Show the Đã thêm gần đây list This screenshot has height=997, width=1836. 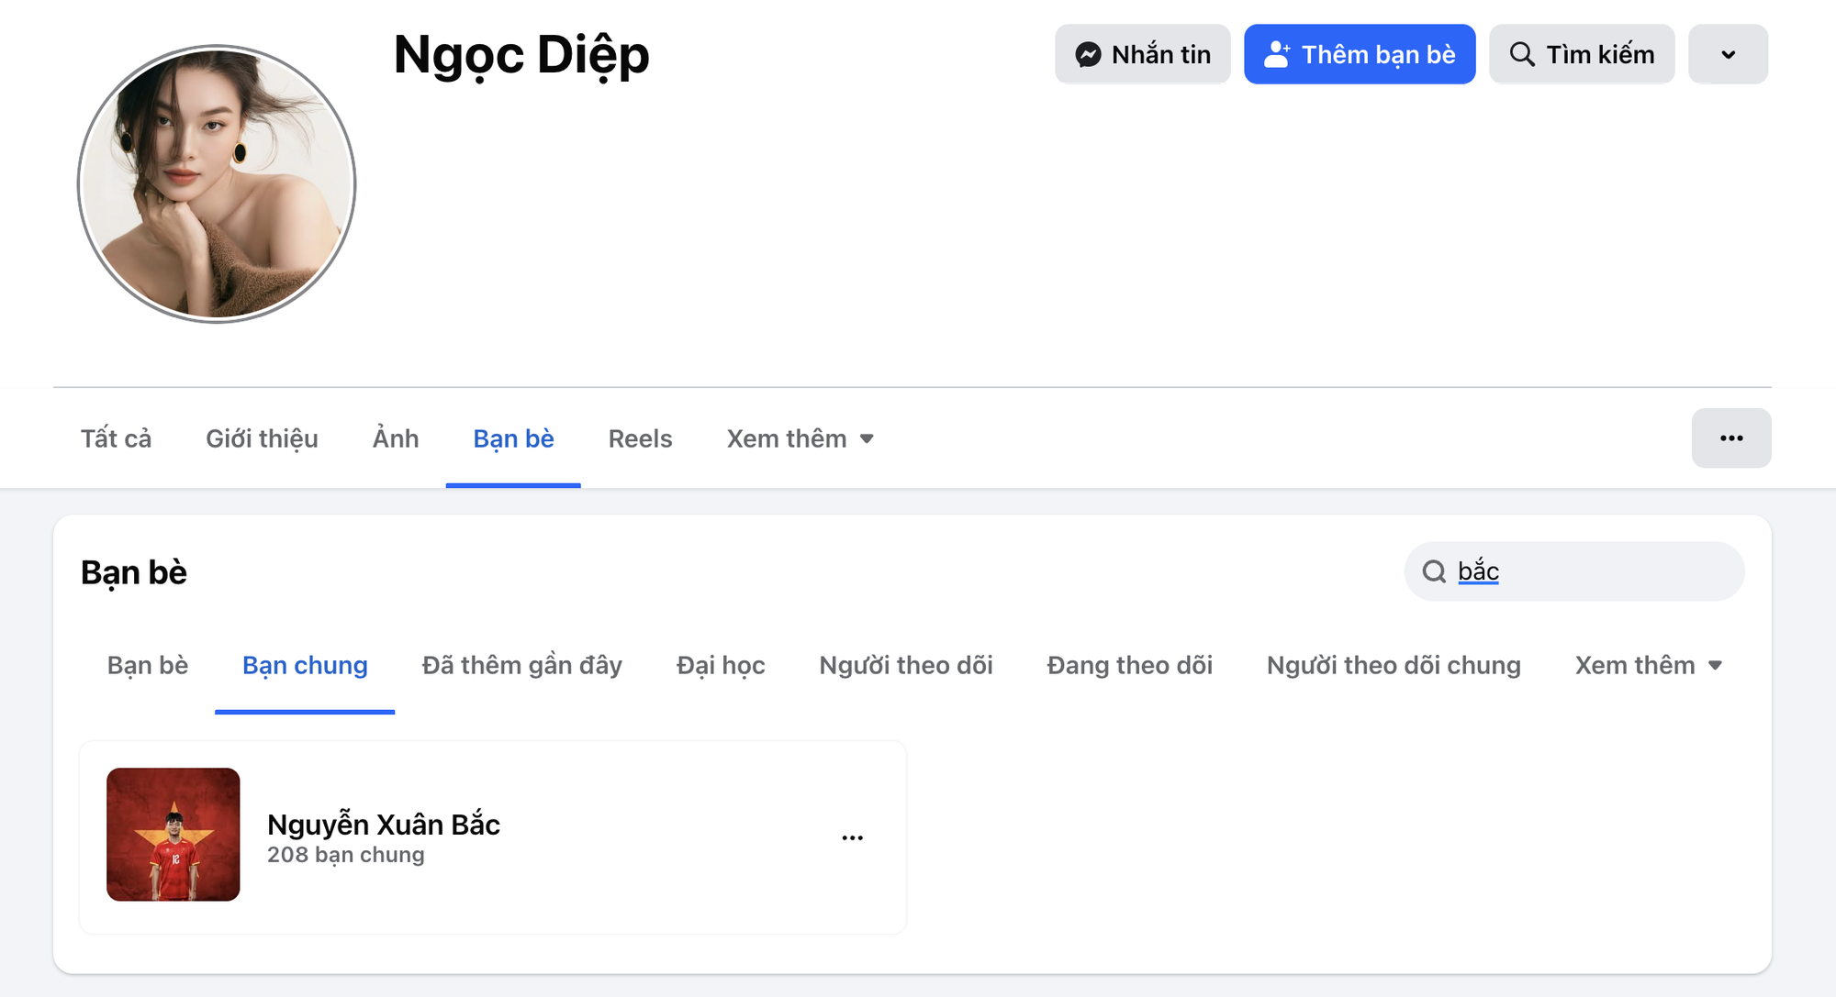point(521,666)
